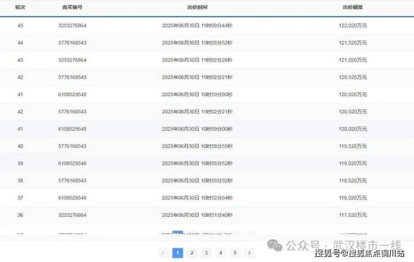Screen dimensions: 414x262
Task: Jump to page 3 of results
Action: click(x=206, y=253)
